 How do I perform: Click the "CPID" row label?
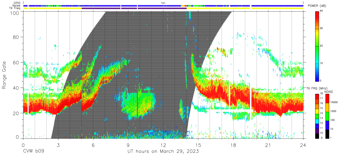[16, 3]
